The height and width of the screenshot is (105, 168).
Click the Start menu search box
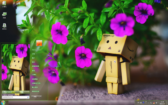tap(16, 97)
